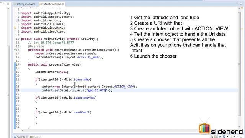This screenshot has height=138, width=245.
Task: Maximize the left side panel
Action: click(8, 3)
